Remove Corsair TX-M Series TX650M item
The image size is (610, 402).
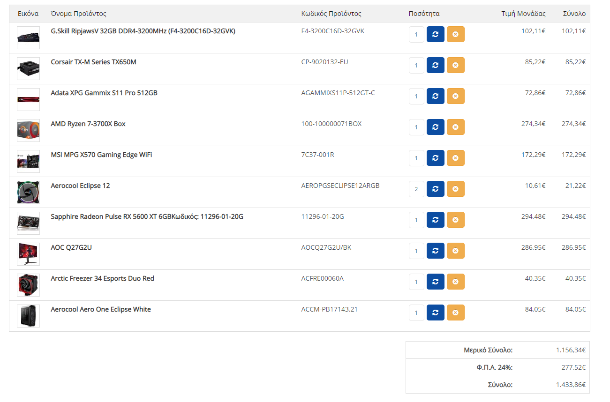coord(456,65)
